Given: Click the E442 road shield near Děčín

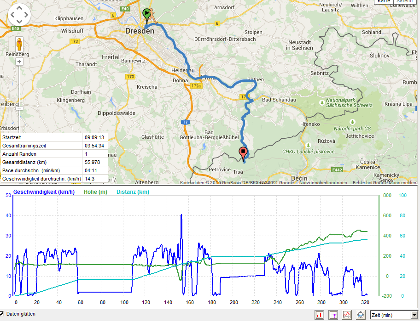Looking at the screenshot, I should coord(337,169).
